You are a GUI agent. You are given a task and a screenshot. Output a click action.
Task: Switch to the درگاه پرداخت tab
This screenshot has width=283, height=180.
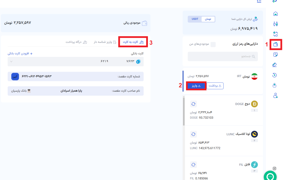pos(76,42)
